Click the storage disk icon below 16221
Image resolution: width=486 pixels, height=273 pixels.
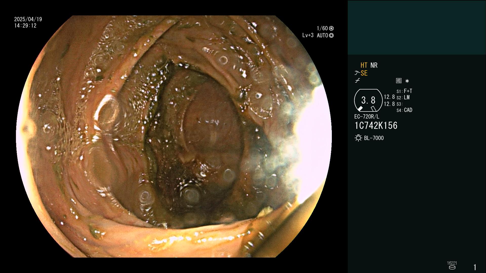pyautogui.click(x=452, y=267)
